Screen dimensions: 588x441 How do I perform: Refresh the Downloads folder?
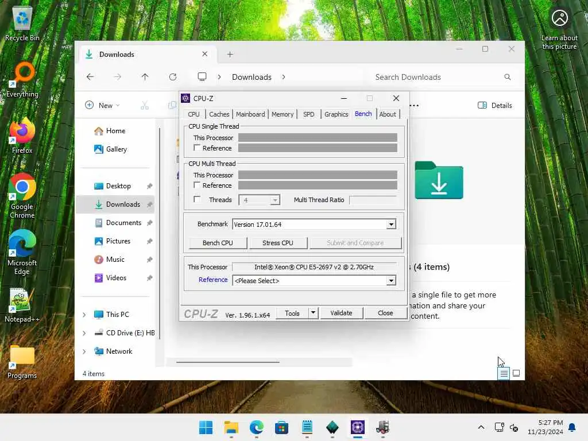173,77
